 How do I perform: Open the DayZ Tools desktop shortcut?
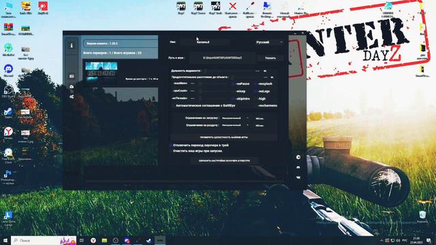(215, 8)
